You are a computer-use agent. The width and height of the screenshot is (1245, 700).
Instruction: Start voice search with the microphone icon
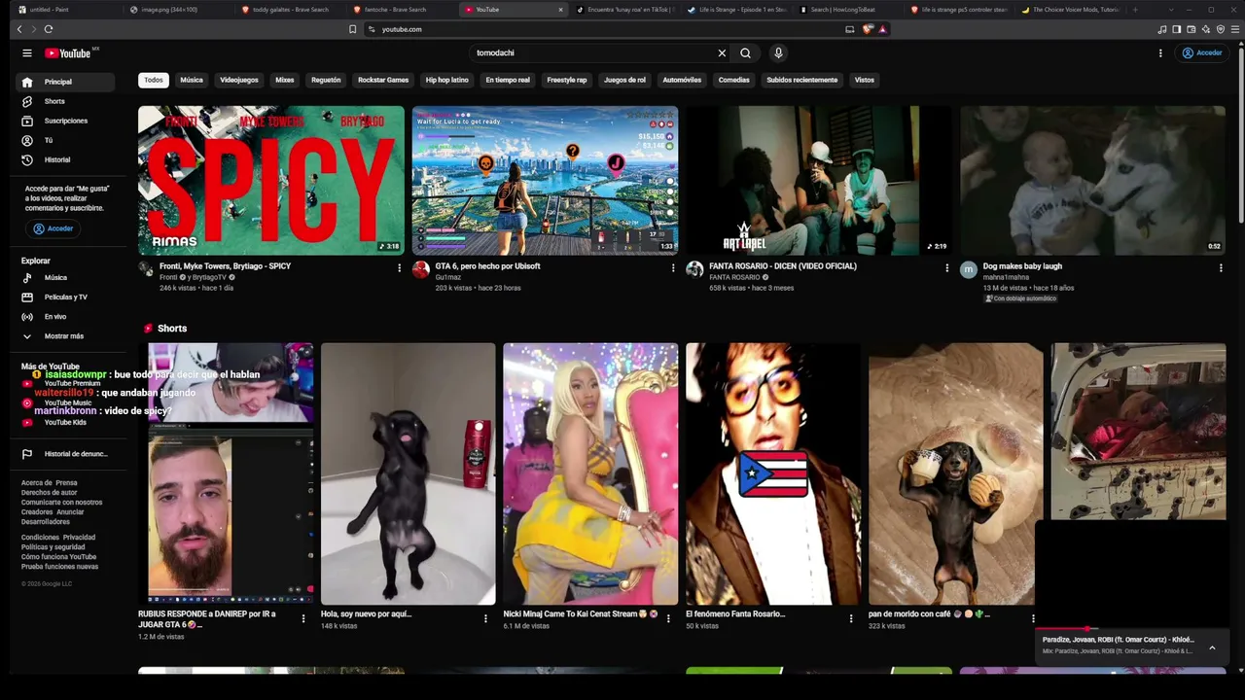(778, 53)
